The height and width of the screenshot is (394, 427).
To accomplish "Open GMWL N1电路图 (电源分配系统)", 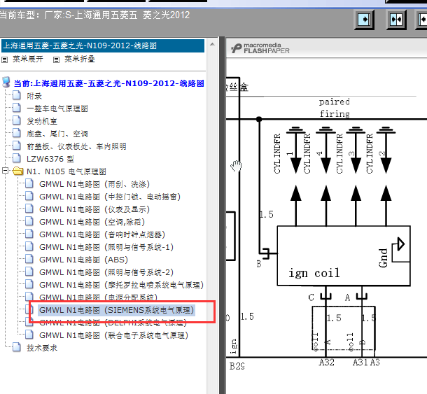I will pos(98,297).
